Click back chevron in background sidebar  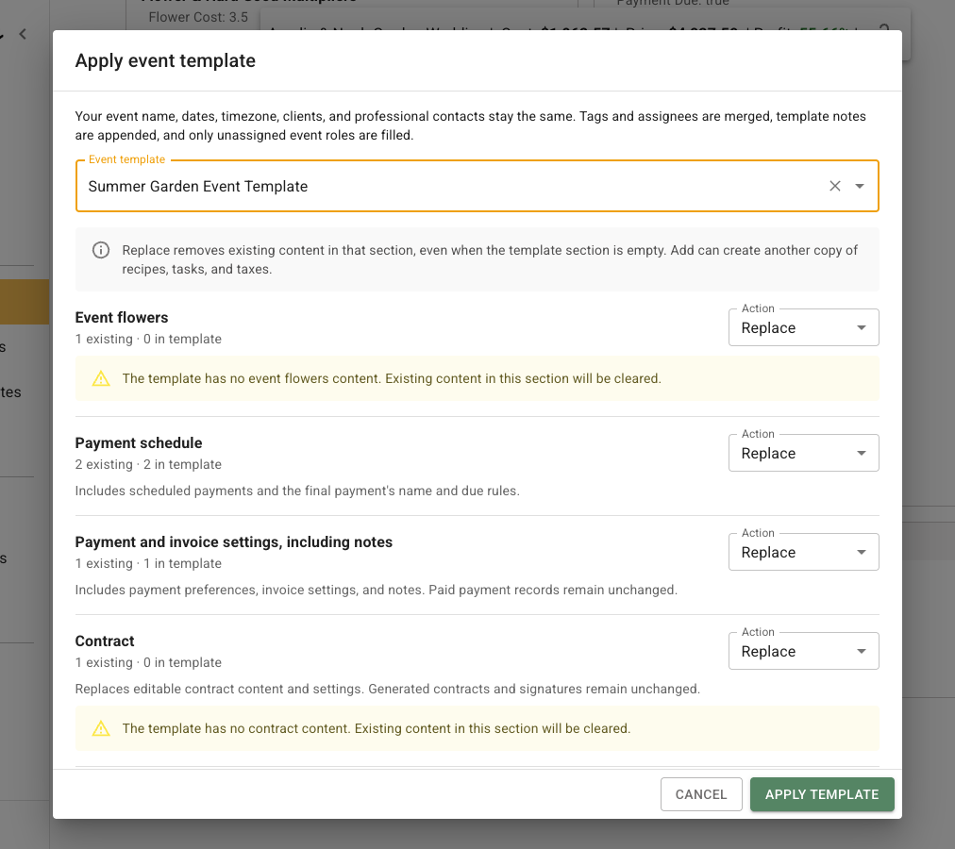coord(23,34)
